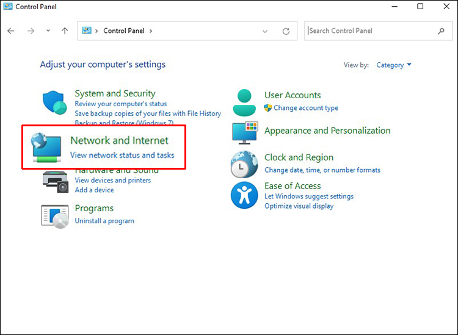Click View network status and tasks
This screenshot has width=458, height=335.
[122, 155]
